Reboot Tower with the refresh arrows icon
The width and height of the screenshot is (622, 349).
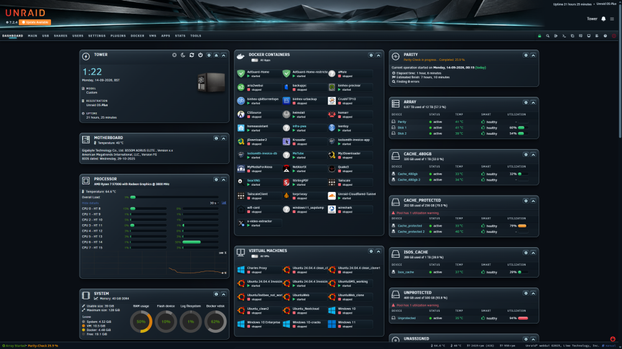[x=192, y=55]
